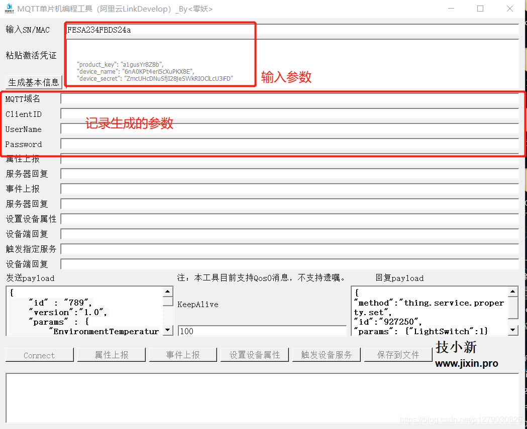Click the Connect button

tap(39, 355)
